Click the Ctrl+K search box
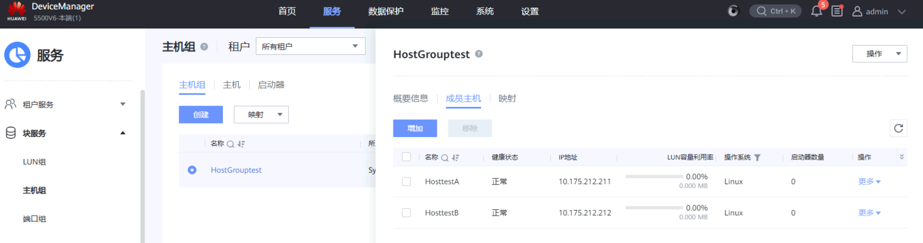 (x=775, y=11)
